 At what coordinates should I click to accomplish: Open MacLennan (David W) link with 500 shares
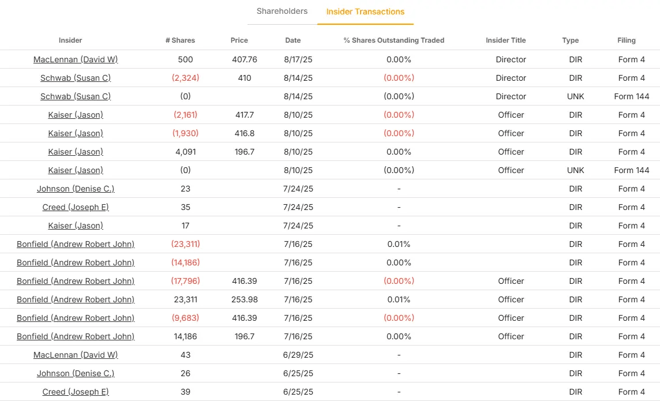coord(76,59)
